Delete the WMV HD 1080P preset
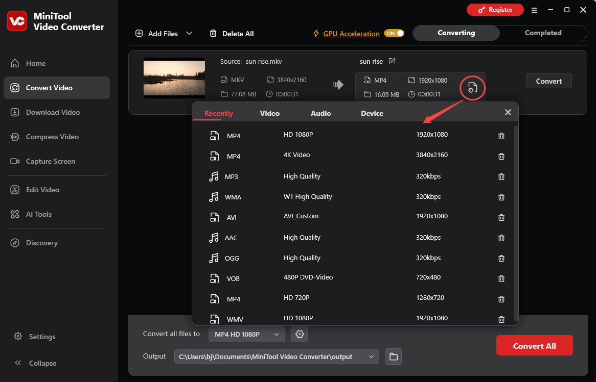596x382 pixels. [501, 319]
